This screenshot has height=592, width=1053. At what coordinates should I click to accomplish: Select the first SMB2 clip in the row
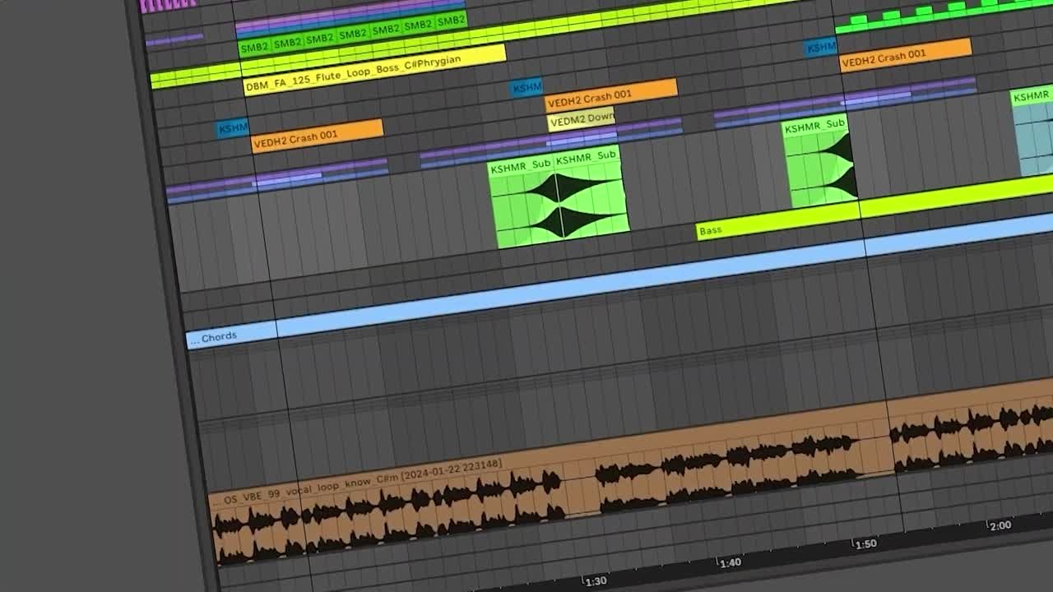tap(254, 48)
